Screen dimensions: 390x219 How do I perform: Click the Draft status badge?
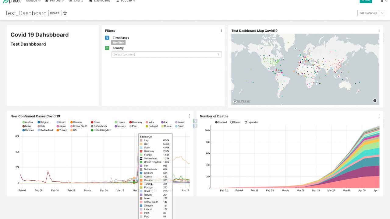click(x=55, y=13)
